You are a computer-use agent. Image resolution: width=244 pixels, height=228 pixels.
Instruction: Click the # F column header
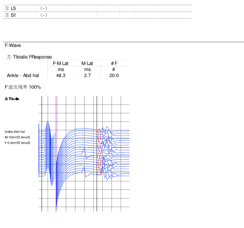click(114, 63)
